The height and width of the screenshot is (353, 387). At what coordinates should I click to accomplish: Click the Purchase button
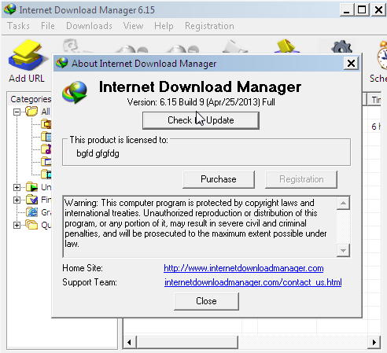(x=219, y=179)
